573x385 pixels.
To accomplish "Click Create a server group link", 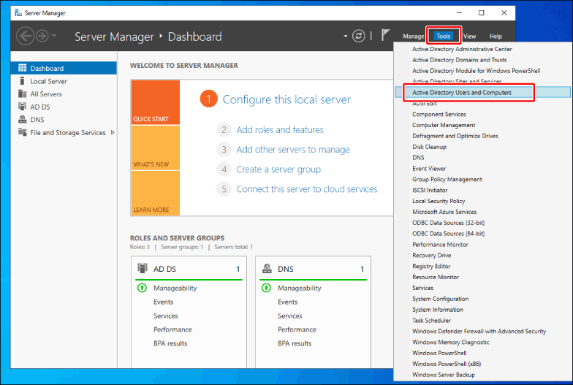I will click(x=278, y=169).
